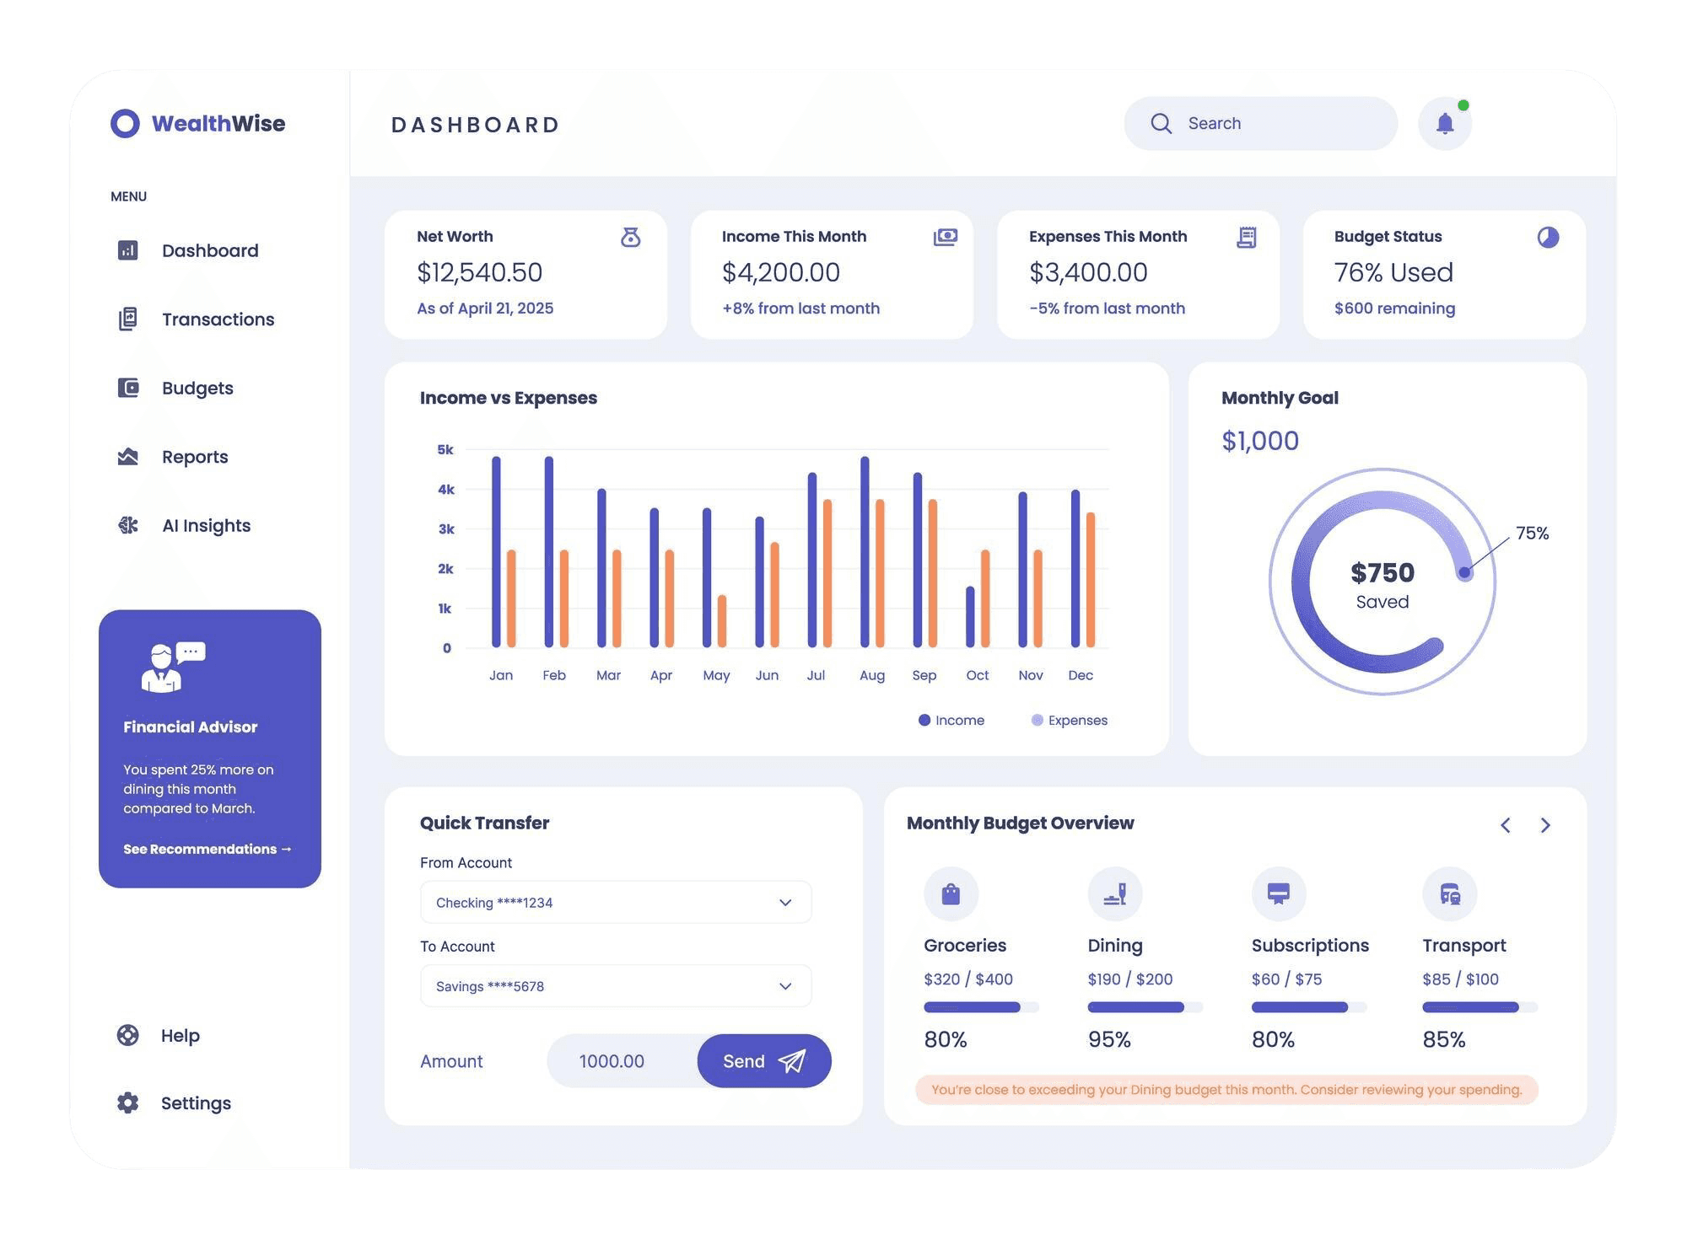The width and height of the screenshot is (1687, 1239).
Task: Click the Transport bus icon
Action: click(x=1449, y=893)
